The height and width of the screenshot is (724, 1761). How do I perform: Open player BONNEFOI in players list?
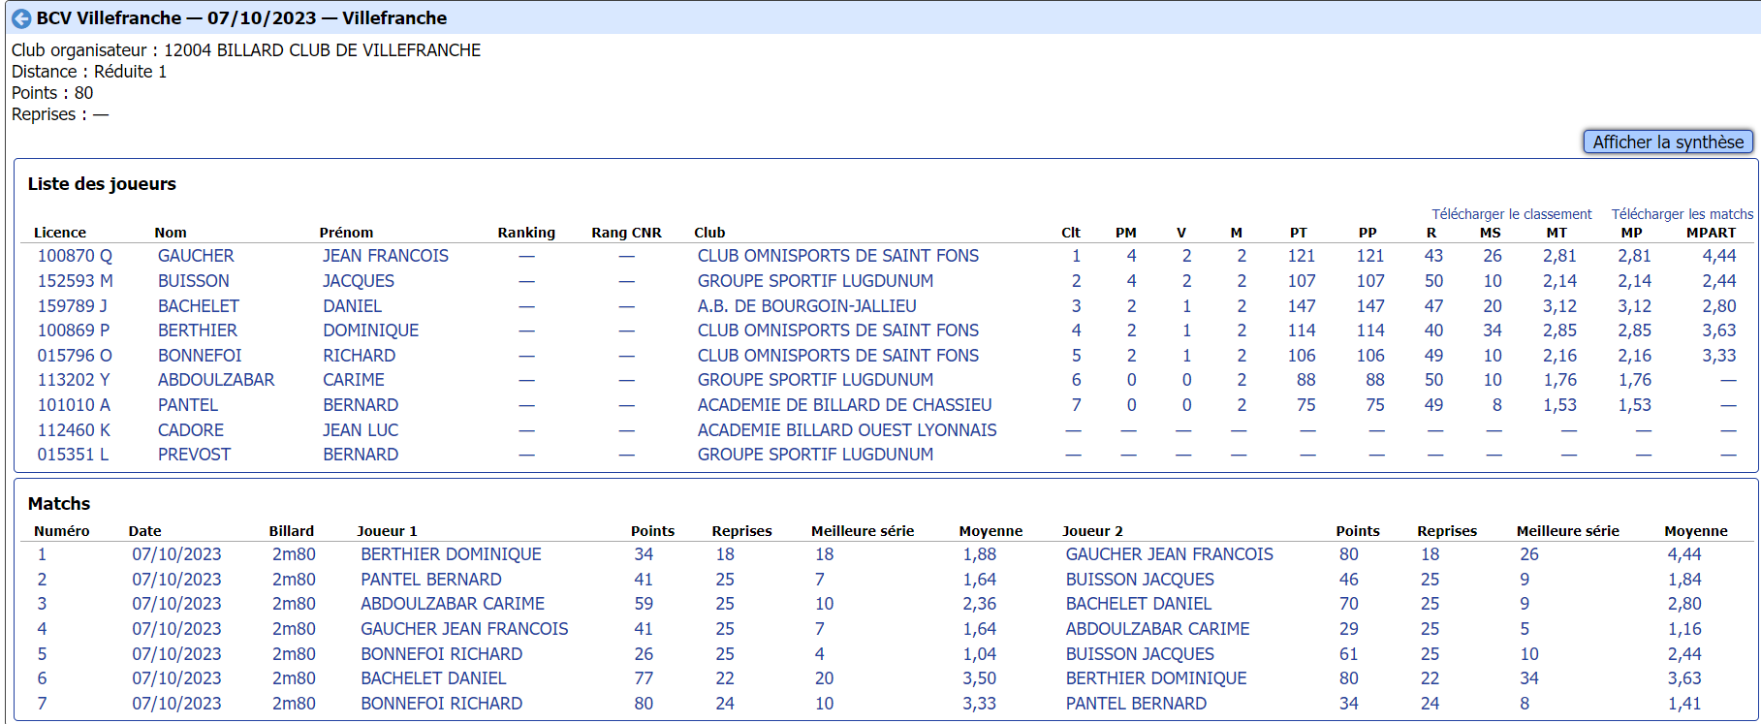coord(200,356)
